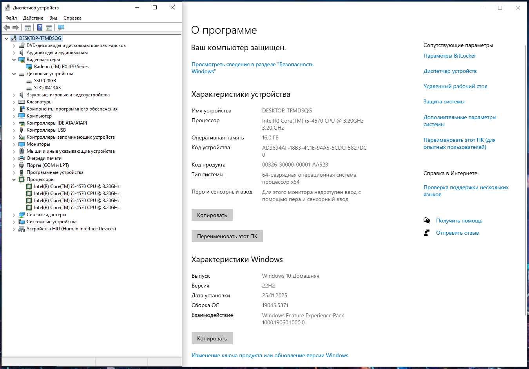
Task: Collapse the Дисковые устройства node
Action: [14, 74]
